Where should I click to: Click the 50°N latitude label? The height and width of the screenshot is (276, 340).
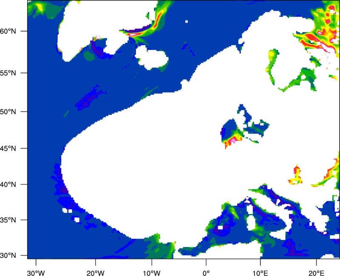8,112
